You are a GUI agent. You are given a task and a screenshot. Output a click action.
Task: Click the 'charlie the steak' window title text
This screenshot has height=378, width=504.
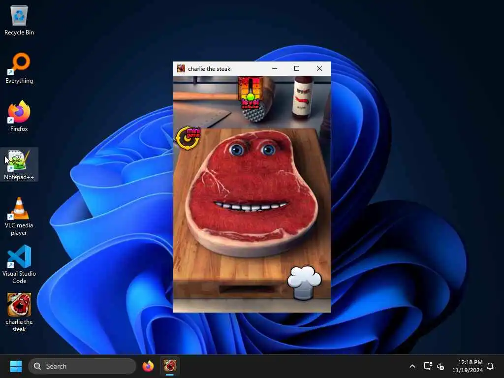[209, 69]
